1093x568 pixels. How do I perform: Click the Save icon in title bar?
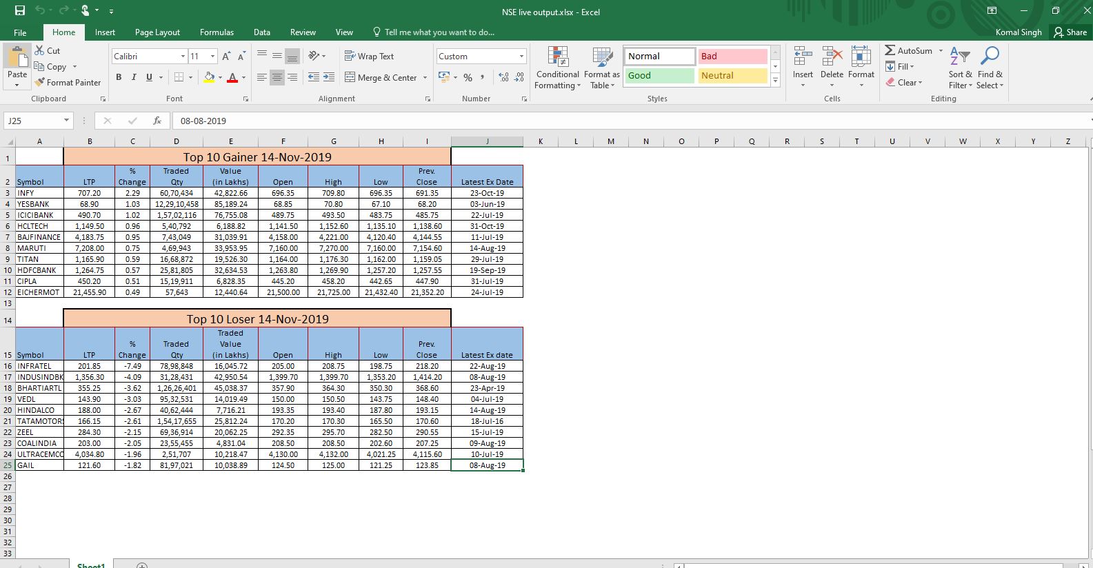coord(20,11)
